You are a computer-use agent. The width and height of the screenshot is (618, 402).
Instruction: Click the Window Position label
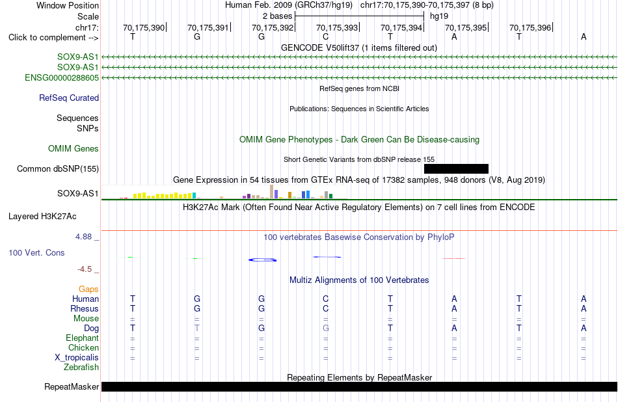68,5
